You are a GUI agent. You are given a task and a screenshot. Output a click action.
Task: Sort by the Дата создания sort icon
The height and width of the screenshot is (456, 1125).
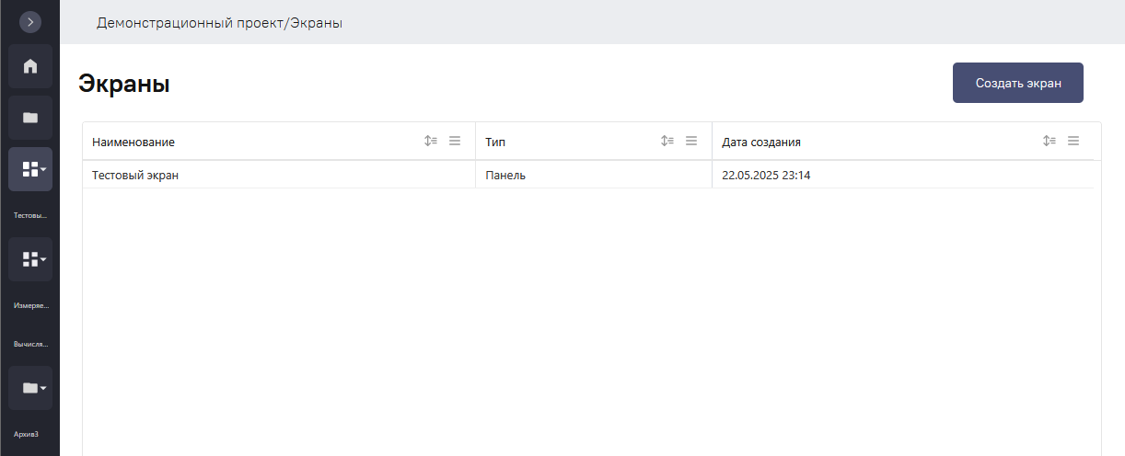click(1050, 142)
